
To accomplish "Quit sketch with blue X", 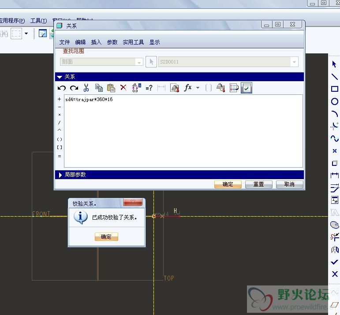I will point(335,274).
